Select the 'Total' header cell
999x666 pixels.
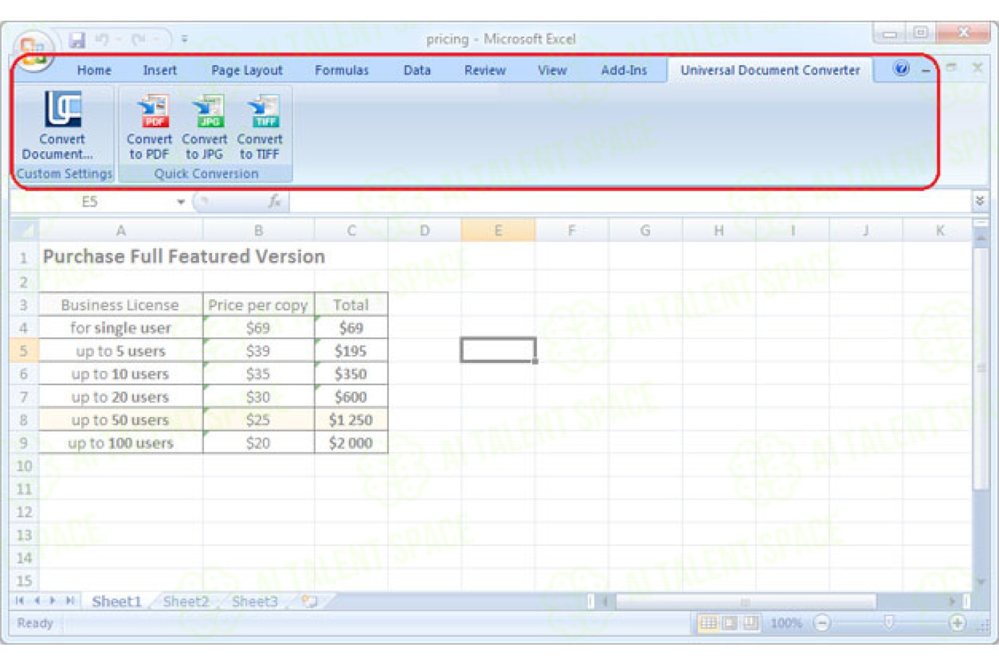[351, 305]
